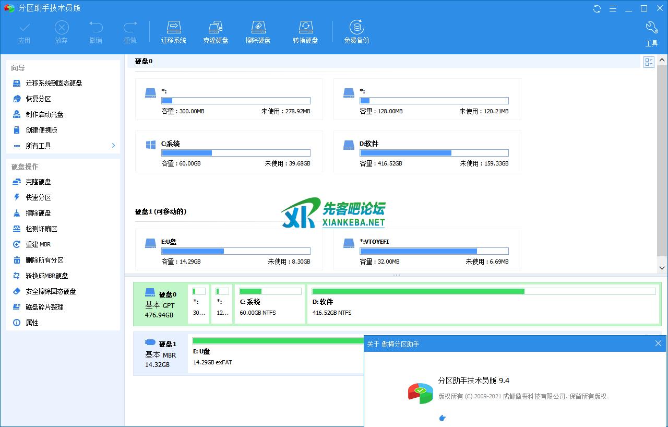Select the C:系统 partition card
Screen dimensions: 668x427
coord(229,151)
